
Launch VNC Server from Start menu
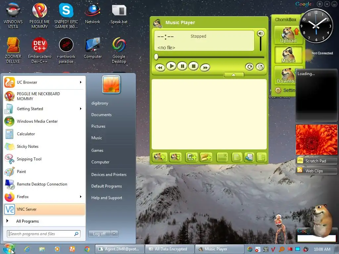coord(44,209)
